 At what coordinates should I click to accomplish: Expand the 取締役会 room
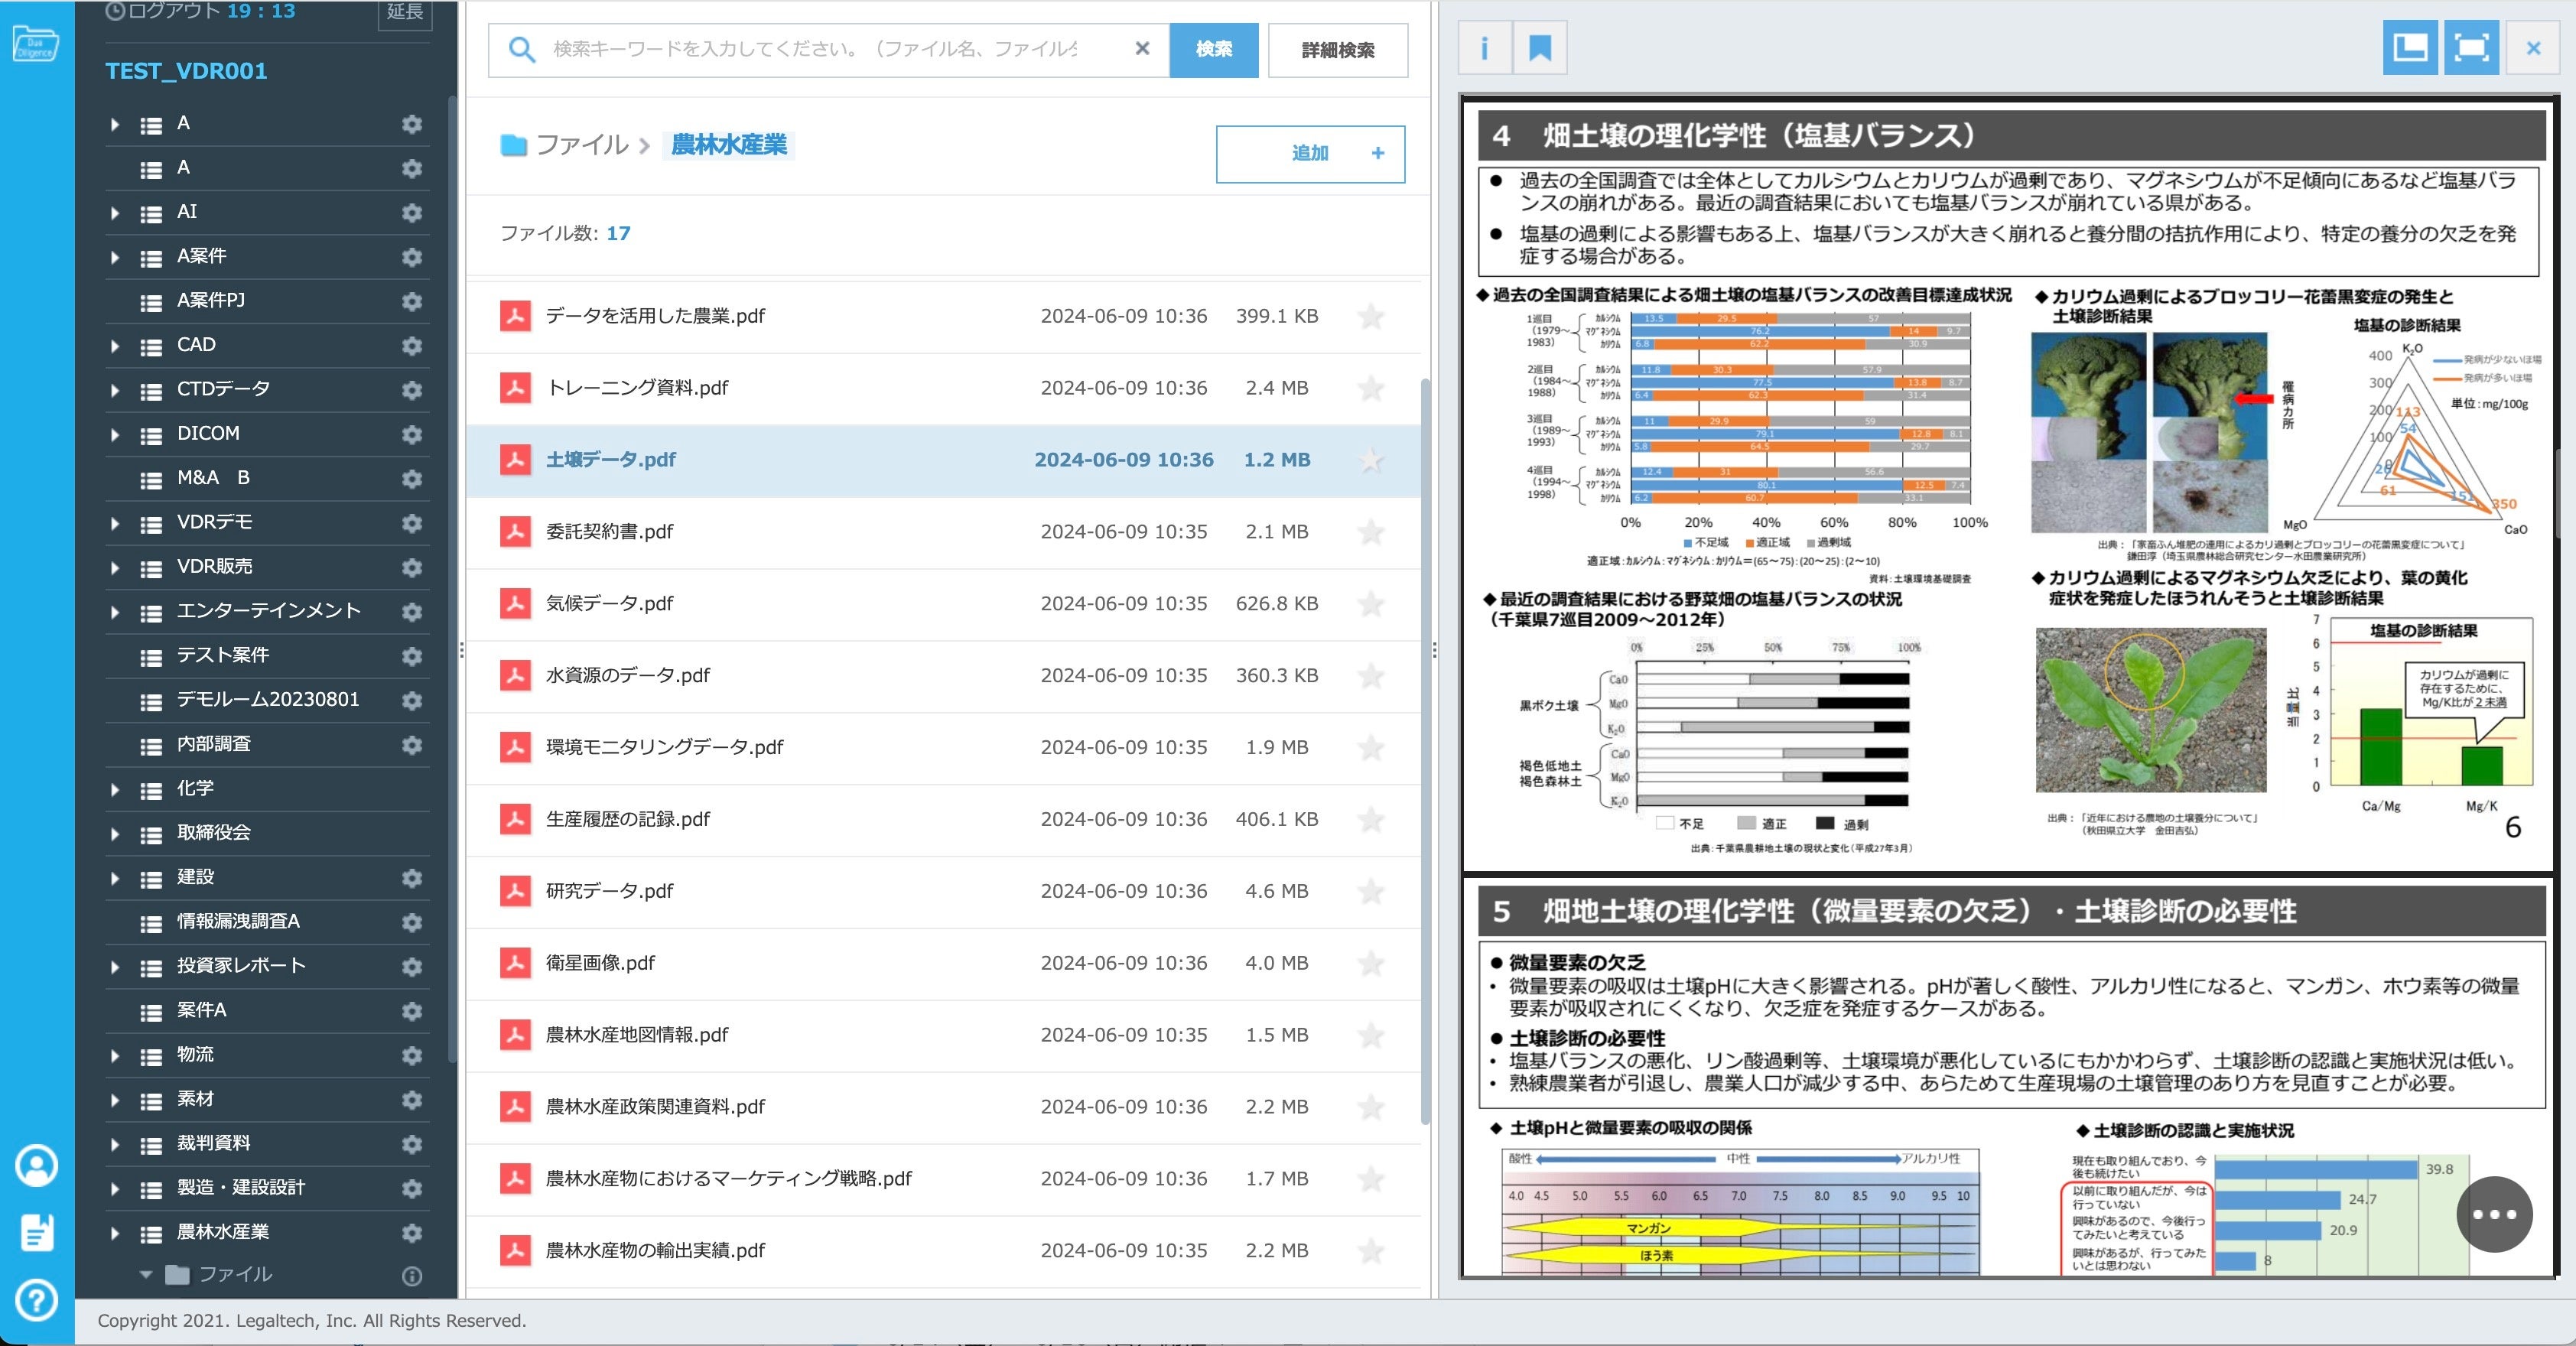(x=115, y=833)
